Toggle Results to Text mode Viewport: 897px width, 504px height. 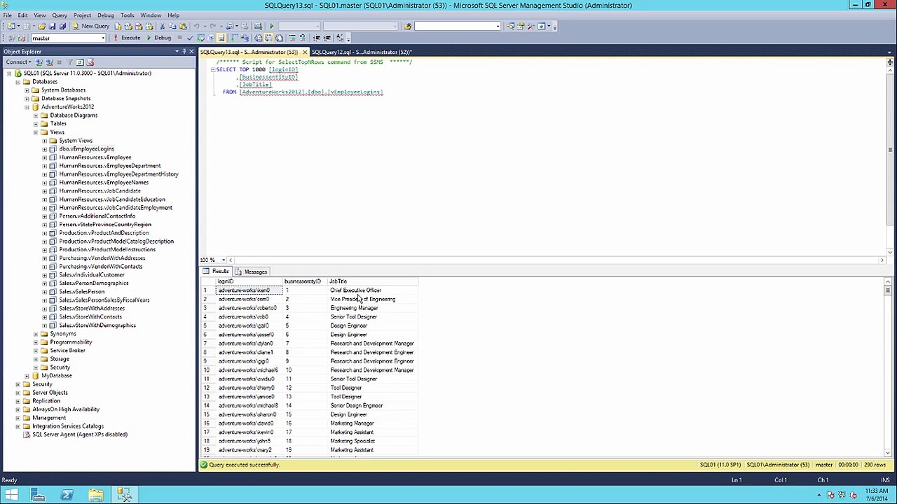pyautogui.click(x=259, y=38)
